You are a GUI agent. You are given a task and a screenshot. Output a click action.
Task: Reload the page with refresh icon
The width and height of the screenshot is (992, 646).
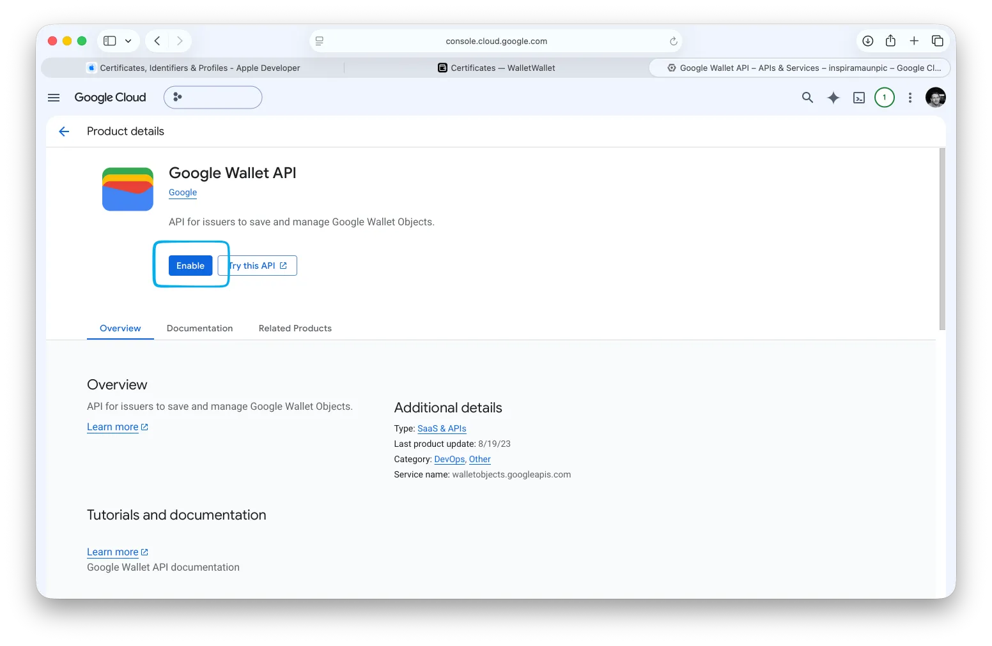(673, 41)
